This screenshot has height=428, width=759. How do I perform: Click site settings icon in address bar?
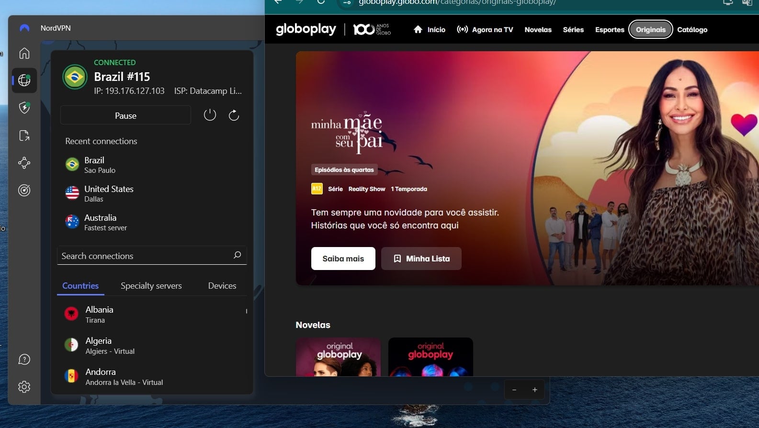pos(347,2)
